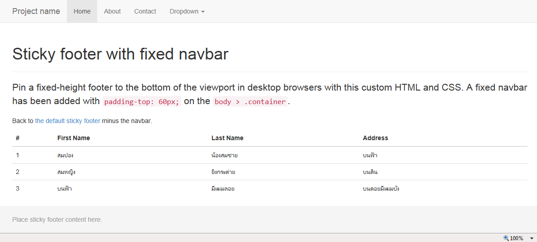Open the About navbar item
The width and height of the screenshot is (537, 242).
[112, 11]
